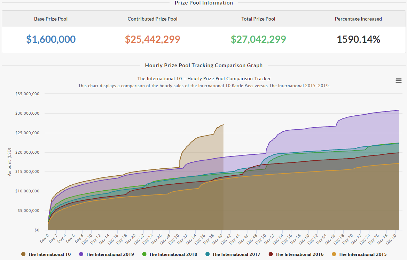Image resolution: width=407 pixels, height=260 pixels.
Task: Click the $25,442,299 contributed prize pool value
Action: click(152, 39)
